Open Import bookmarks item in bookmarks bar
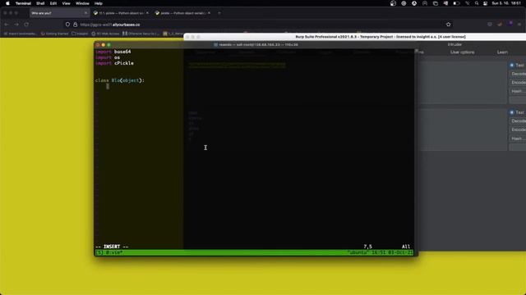This screenshot has height=295, width=526. (x=20, y=34)
